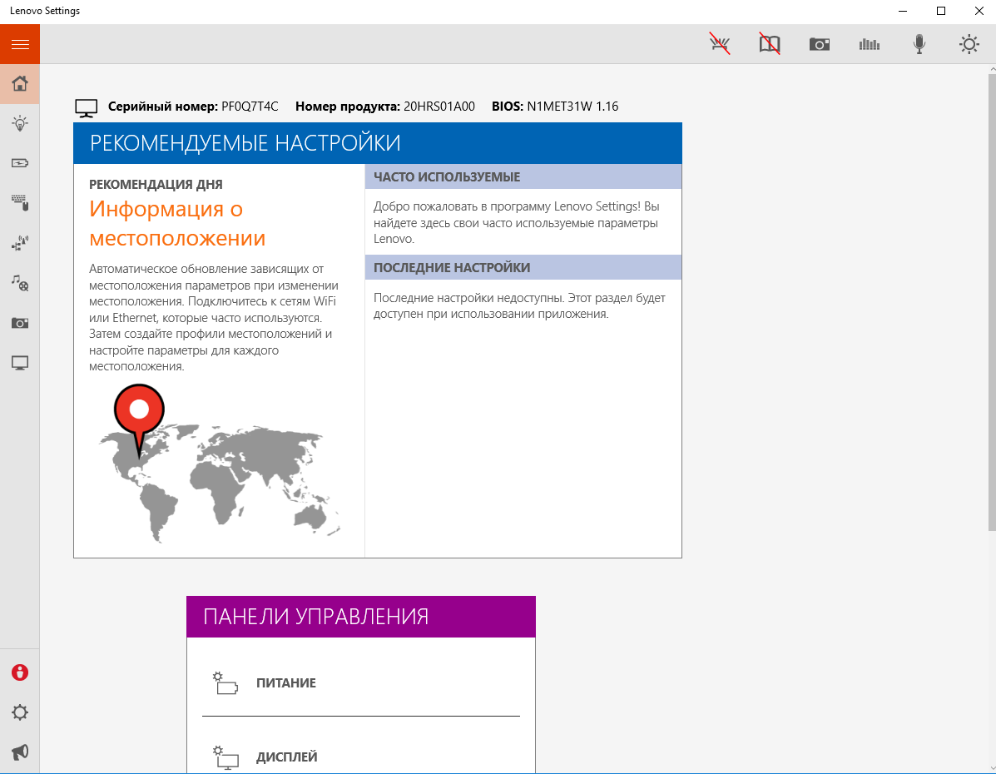Viewport: 996px width, 774px height.
Task: Open the display monitor sidebar icon
Action: click(x=20, y=363)
